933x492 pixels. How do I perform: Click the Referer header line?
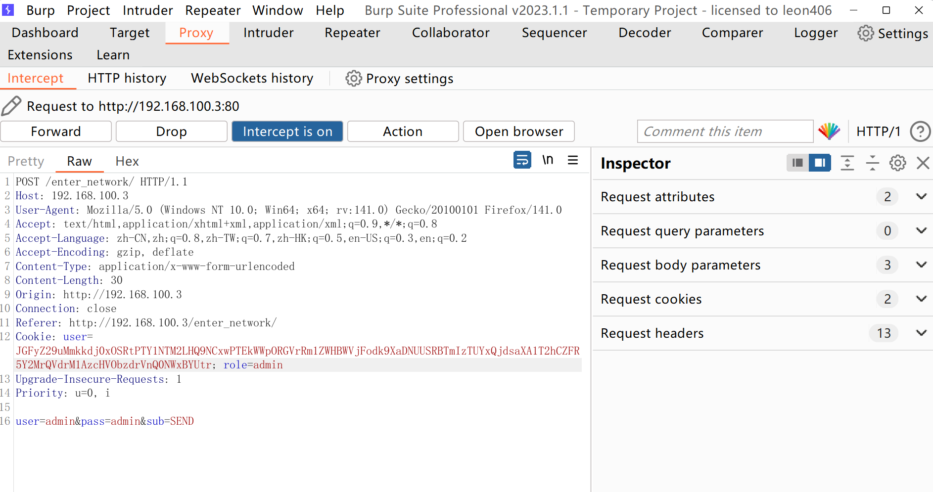(x=146, y=323)
